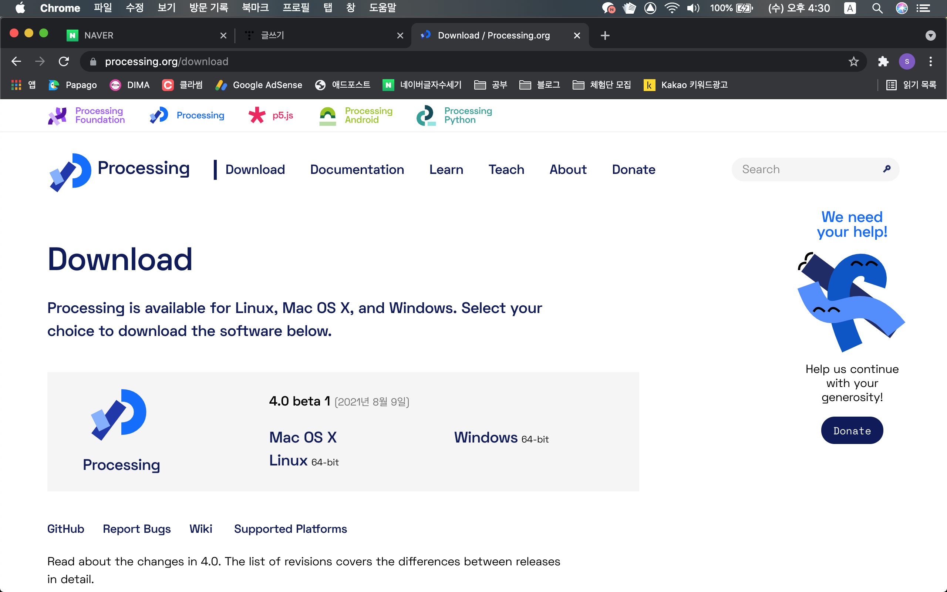The height and width of the screenshot is (592, 947).
Task: Click the Processing Android logo icon
Action: point(327,115)
